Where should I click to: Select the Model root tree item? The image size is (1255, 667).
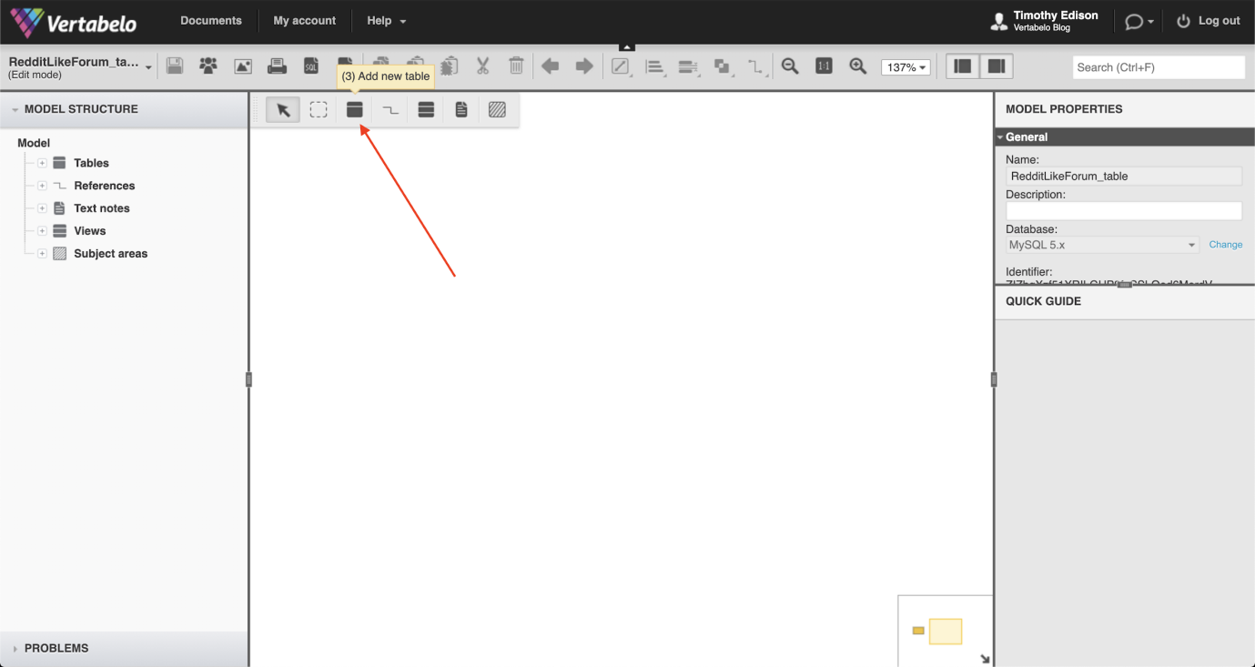[x=34, y=143]
